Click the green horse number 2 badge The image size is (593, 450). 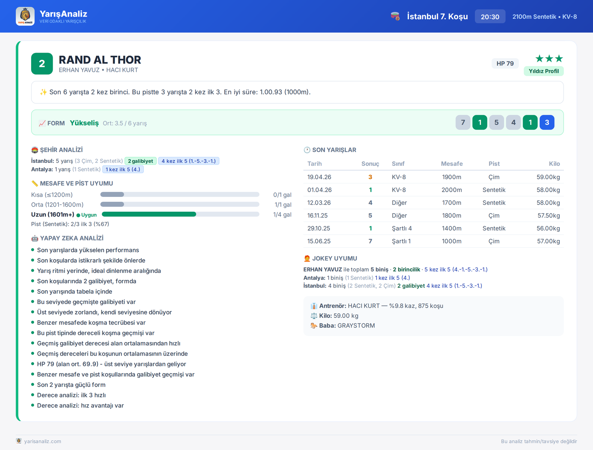click(x=42, y=64)
